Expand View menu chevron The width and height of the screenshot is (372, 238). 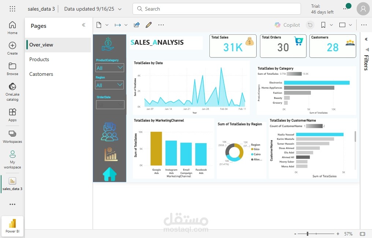[x=350, y=25]
